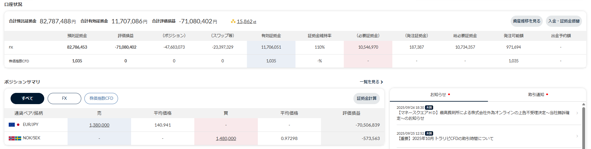Open the 証拠金計算 calculator
Viewport: 591px width, 149px height.
click(x=366, y=99)
